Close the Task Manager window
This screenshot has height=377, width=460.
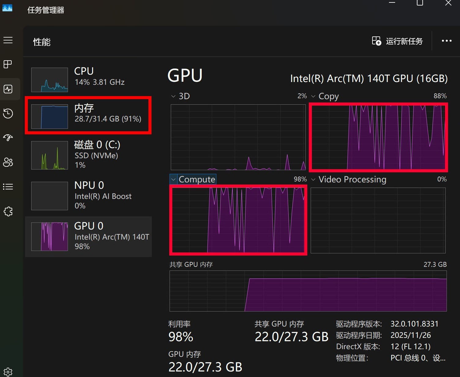click(x=448, y=2)
